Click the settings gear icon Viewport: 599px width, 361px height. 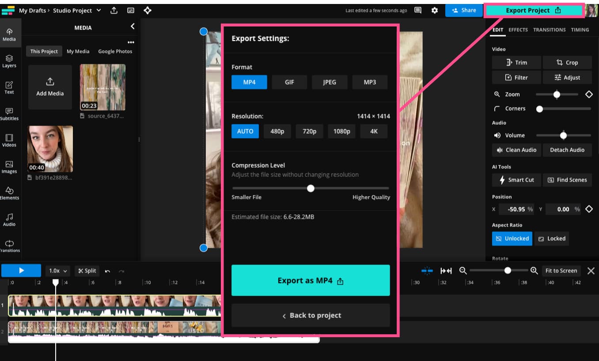(x=435, y=11)
